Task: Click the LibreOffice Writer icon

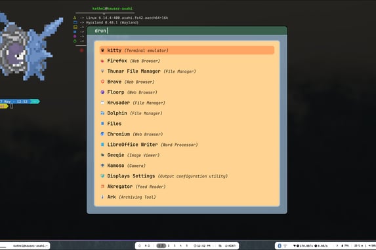Action: pos(102,145)
